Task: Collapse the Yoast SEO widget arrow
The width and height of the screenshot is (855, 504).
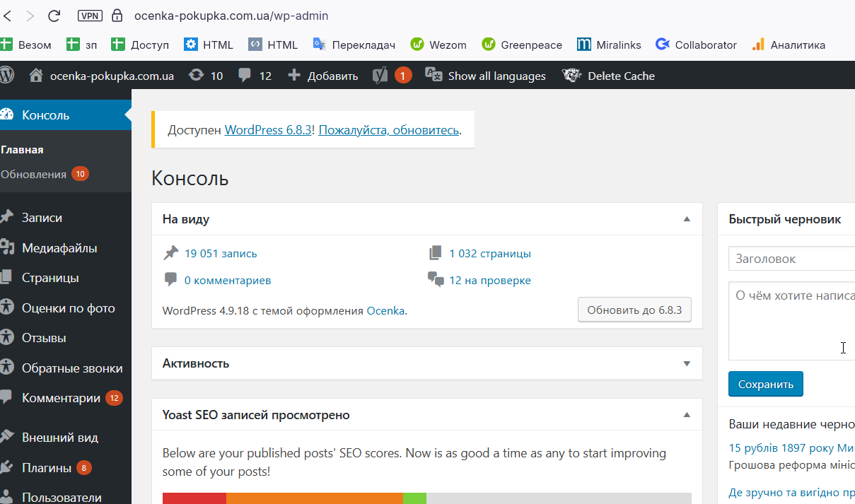Action: (x=686, y=415)
